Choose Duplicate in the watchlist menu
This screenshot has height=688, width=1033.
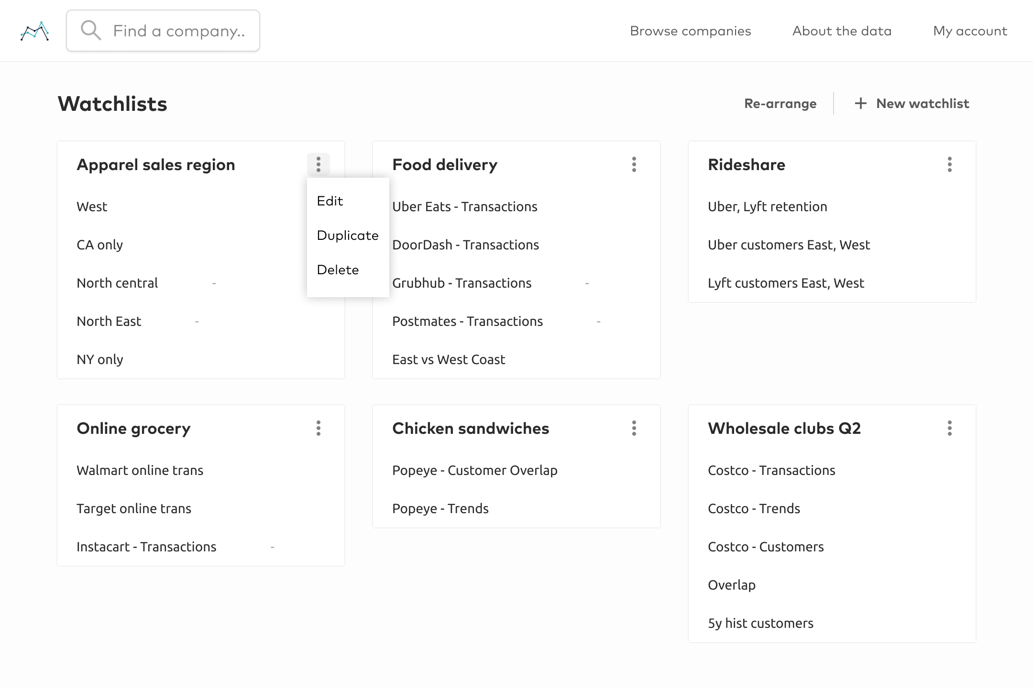[348, 236]
